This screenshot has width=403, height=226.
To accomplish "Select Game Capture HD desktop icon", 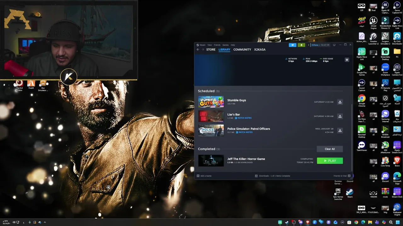I will click(397, 8).
